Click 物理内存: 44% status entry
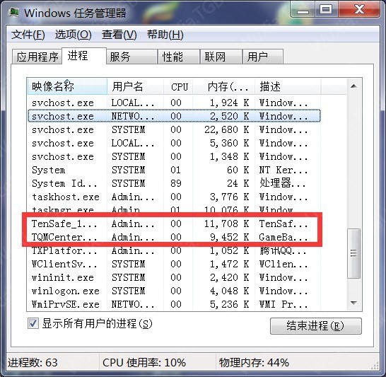The height and width of the screenshot is (377, 386). pos(254,362)
